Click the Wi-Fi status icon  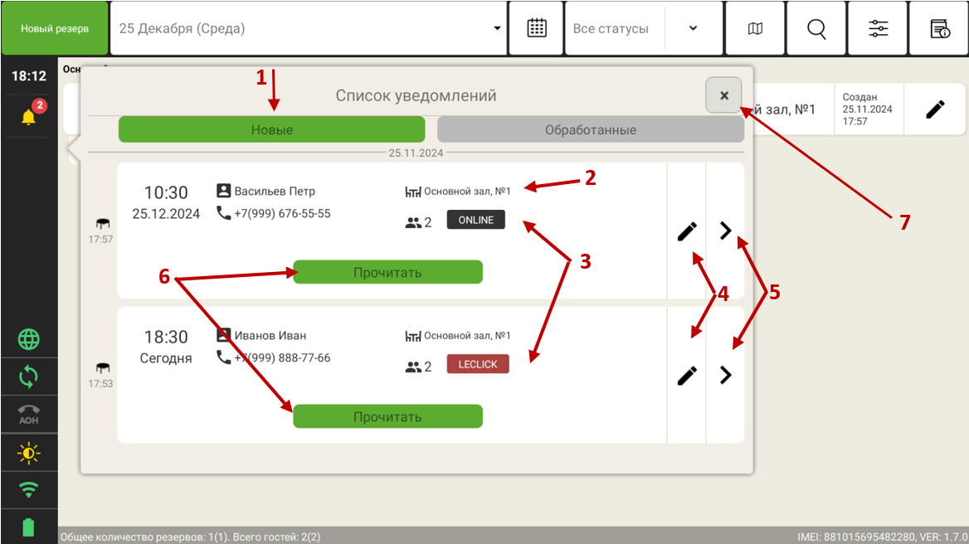(x=29, y=490)
